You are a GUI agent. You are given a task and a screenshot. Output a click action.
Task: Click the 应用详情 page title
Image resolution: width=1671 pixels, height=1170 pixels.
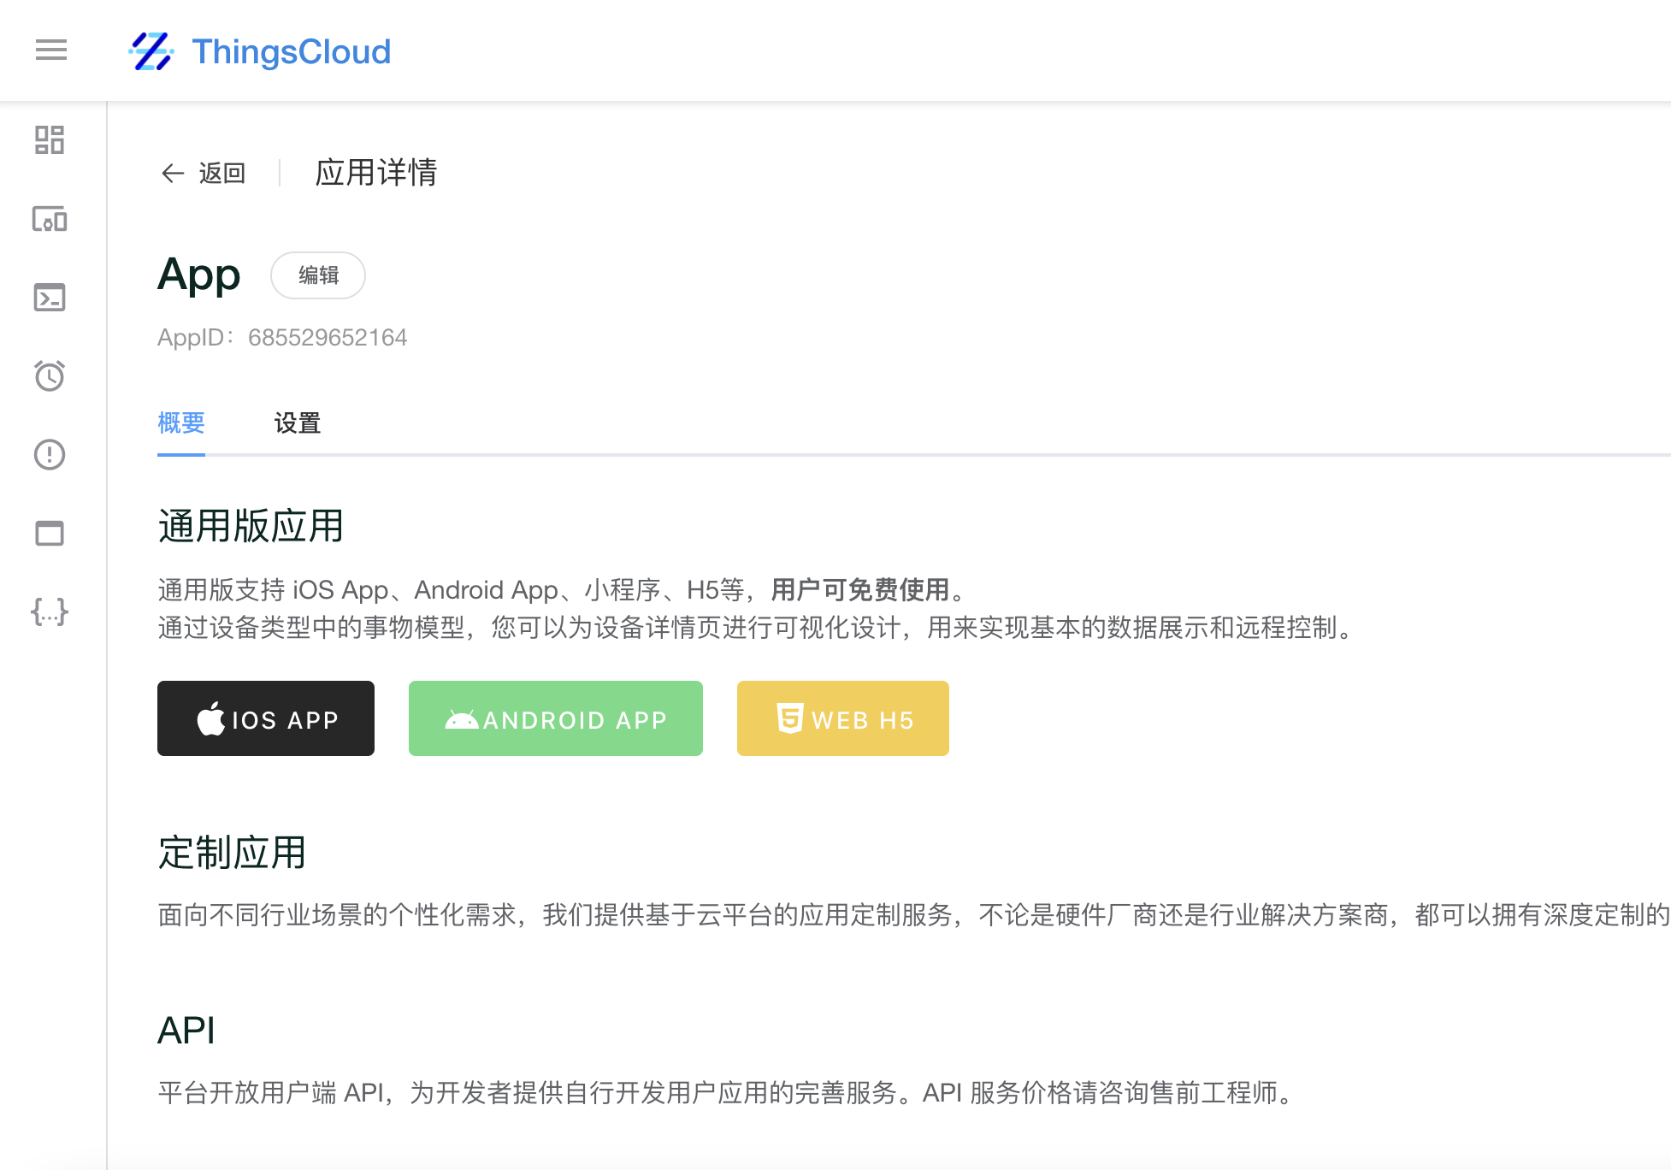click(375, 173)
